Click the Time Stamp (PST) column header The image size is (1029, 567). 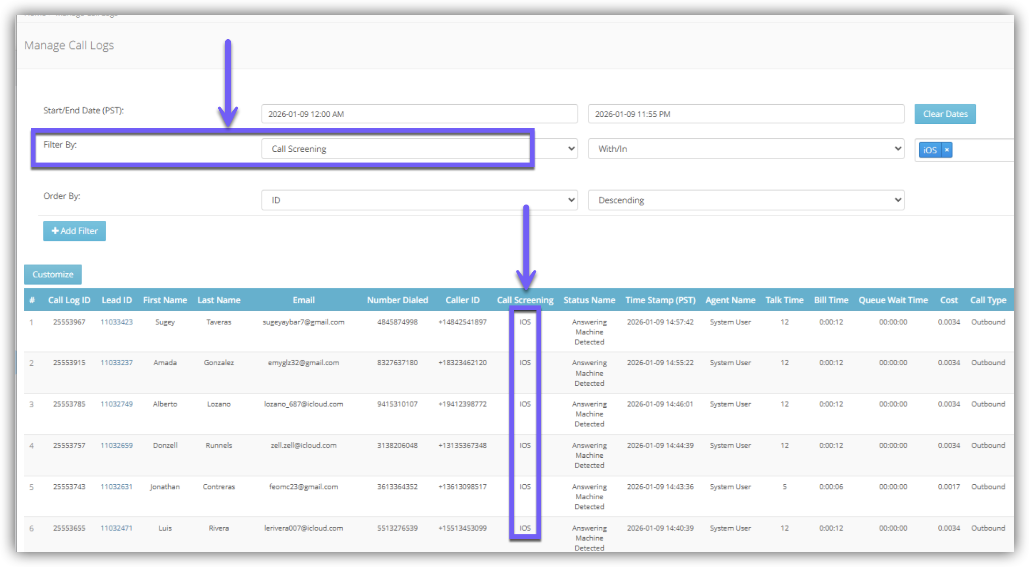click(660, 300)
